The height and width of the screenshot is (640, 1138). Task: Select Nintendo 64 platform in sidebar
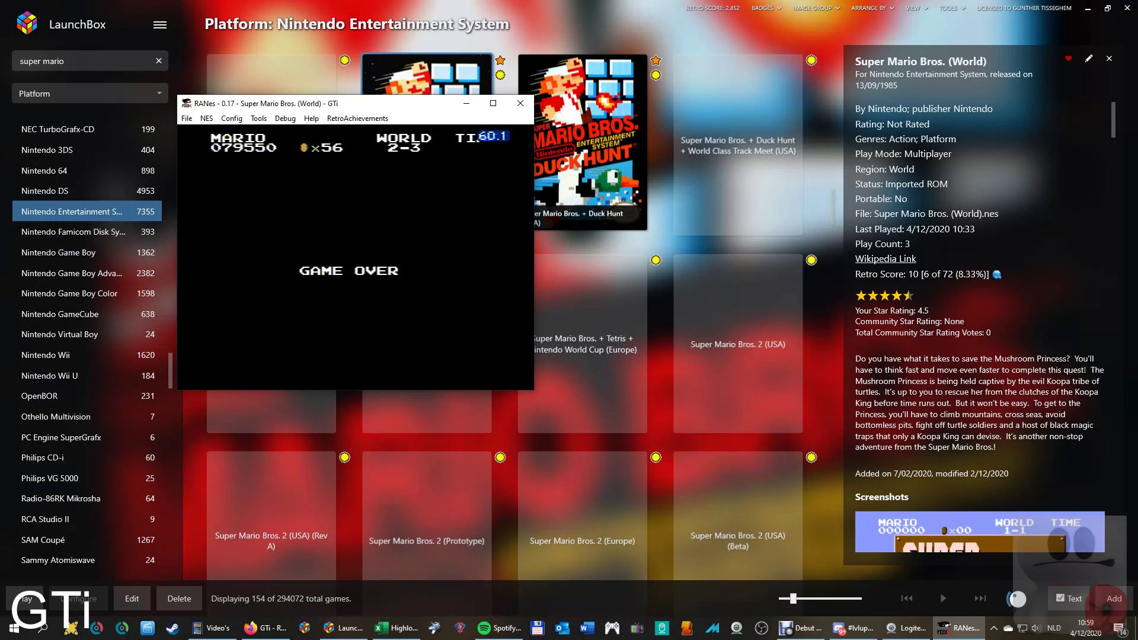pos(87,171)
